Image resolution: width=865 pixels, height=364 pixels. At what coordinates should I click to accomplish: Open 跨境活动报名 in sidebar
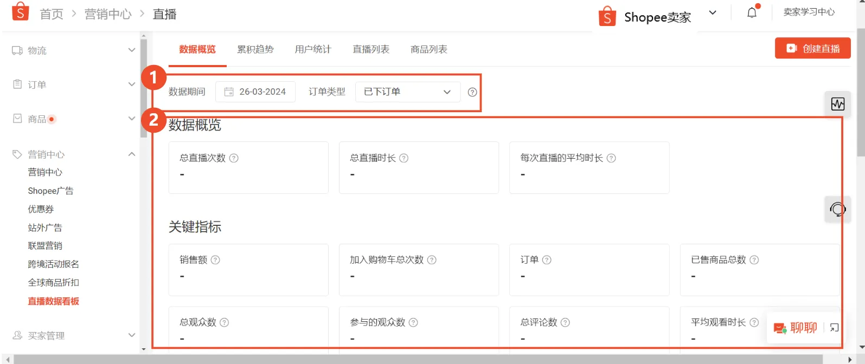[53, 264]
